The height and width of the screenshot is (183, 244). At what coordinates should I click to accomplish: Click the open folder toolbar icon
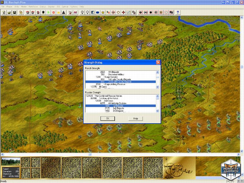[9, 13]
